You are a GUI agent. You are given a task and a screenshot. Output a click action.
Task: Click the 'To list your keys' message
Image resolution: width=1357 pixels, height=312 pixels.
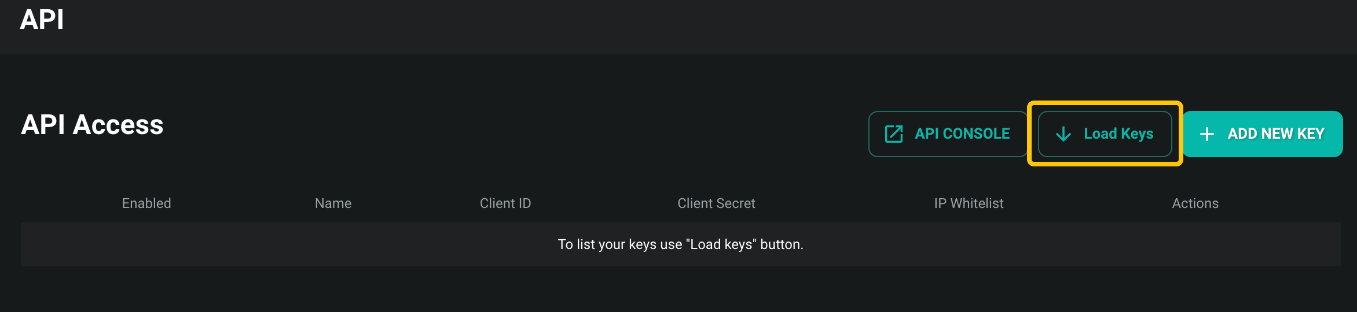click(619, 244)
